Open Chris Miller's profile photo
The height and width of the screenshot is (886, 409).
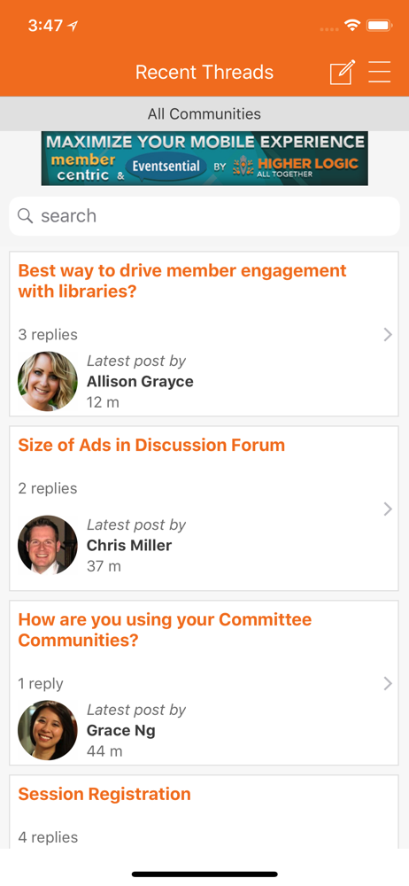click(x=48, y=545)
